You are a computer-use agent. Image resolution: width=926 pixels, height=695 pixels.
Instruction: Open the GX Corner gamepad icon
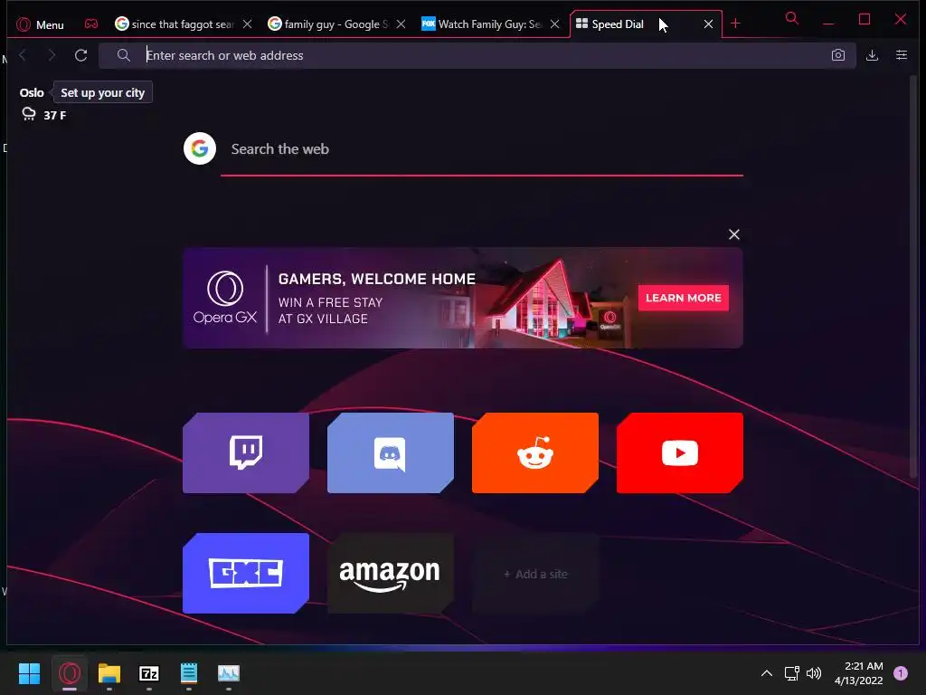[91, 24]
